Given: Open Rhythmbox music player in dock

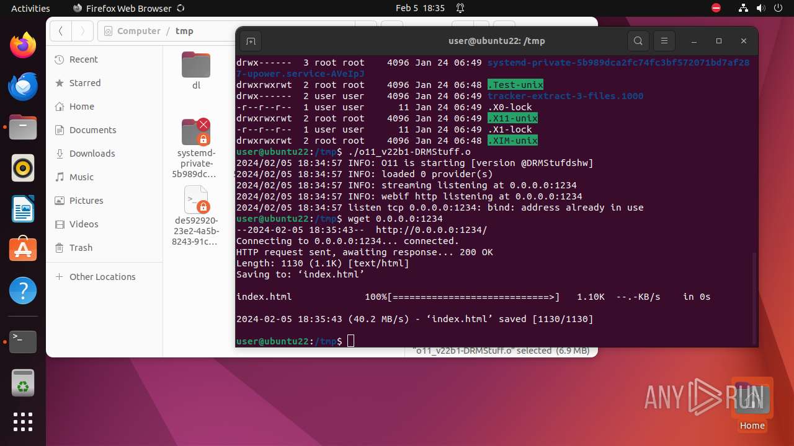Looking at the screenshot, I should (x=23, y=168).
